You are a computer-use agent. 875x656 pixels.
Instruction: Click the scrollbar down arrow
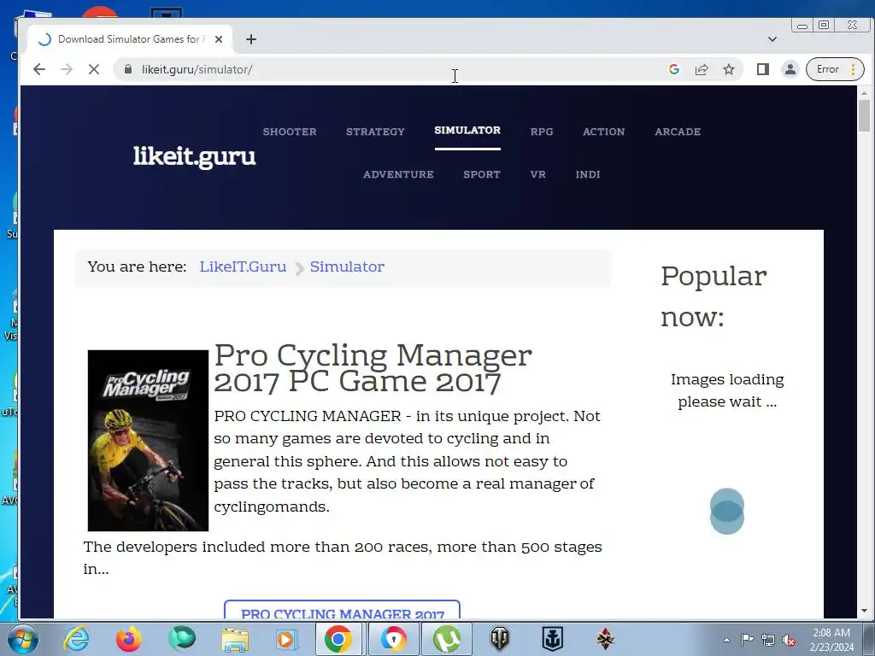coord(865,611)
